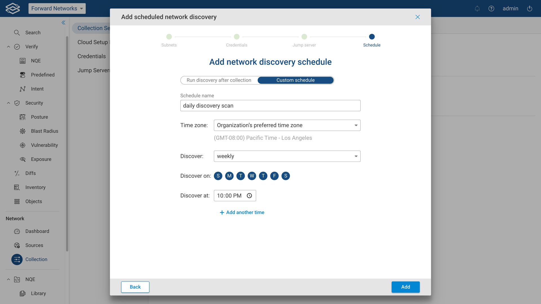The image size is (541, 304).
Task: Open the Discover frequency dropdown showing weekly
Action: pos(287,156)
